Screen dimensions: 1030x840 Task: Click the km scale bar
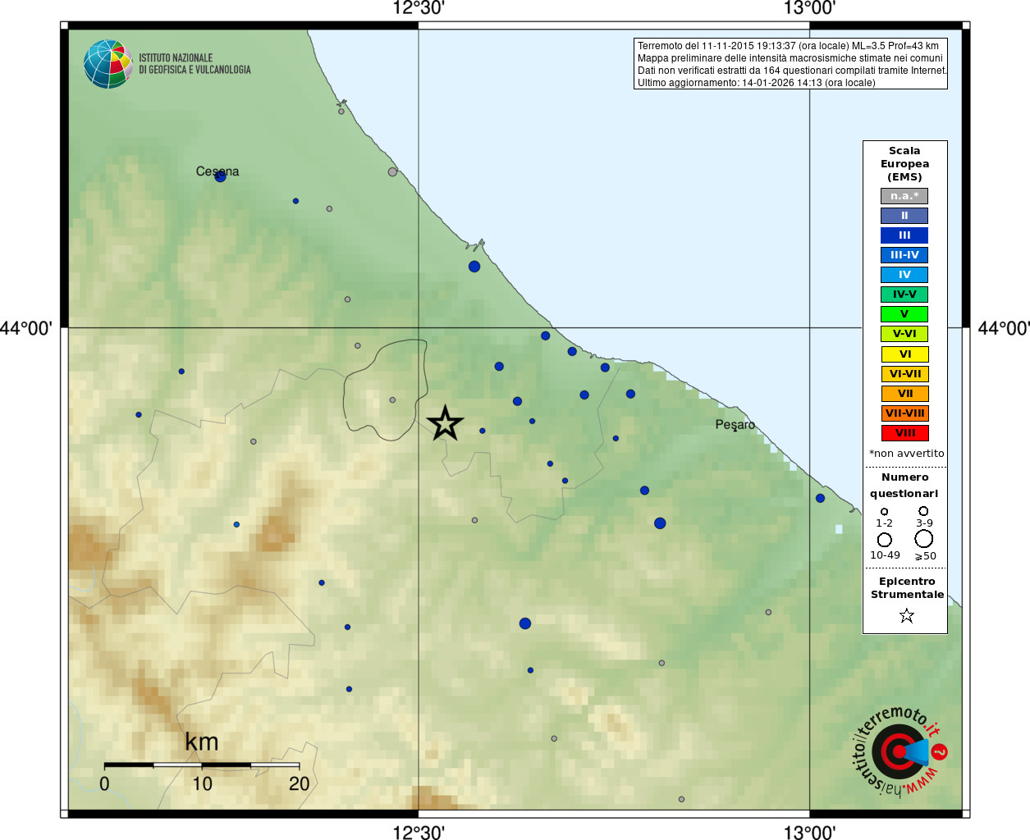tap(202, 765)
